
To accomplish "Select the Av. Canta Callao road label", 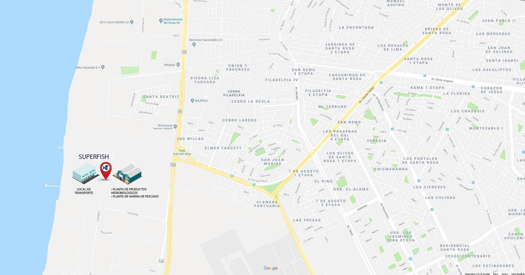I will (x=366, y=95).
